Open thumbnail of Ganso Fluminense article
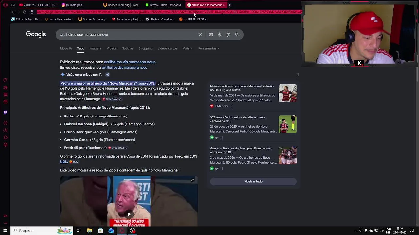The width and height of the screenshot is (419, 235). tap(287, 155)
